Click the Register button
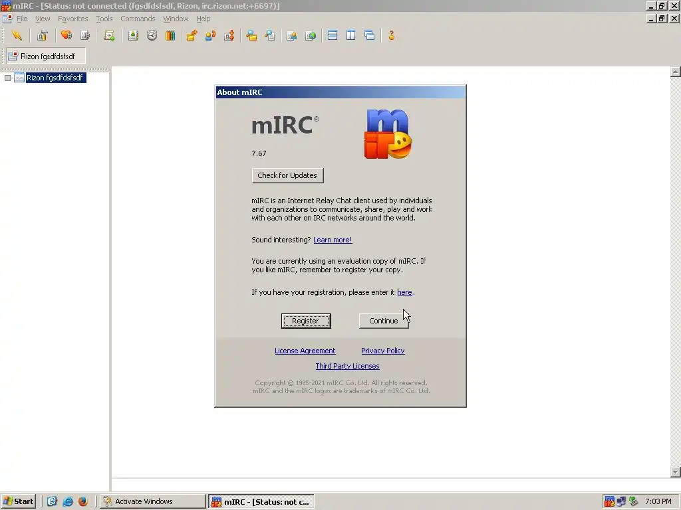681x510 pixels. 306,321
